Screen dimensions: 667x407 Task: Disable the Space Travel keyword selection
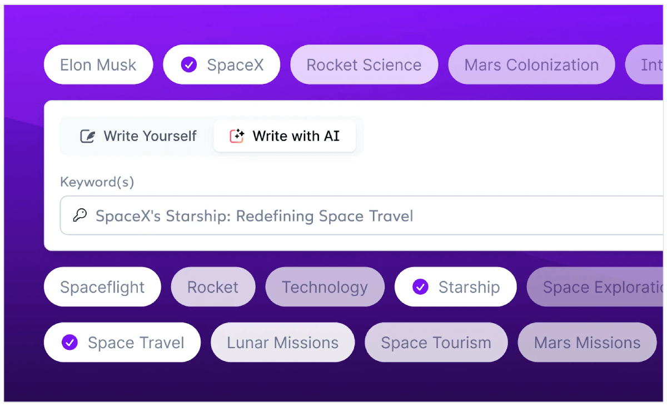122,342
